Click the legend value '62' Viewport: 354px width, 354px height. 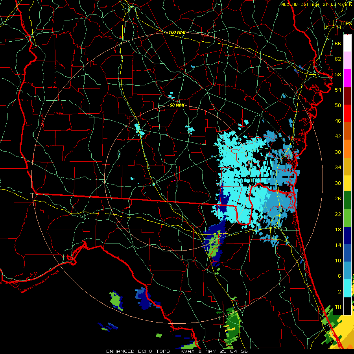[338, 59]
